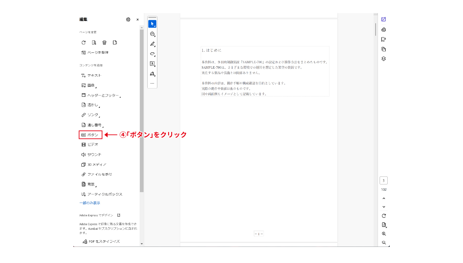The height and width of the screenshot is (263, 463).
Task: Click the page number input field showing 3
Action: coord(384,180)
